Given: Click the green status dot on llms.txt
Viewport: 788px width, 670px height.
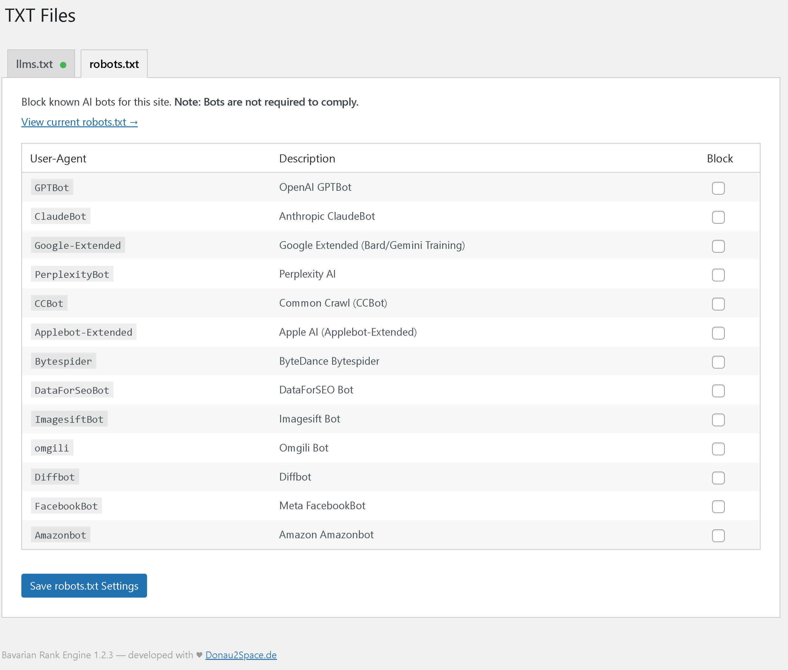Looking at the screenshot, I should tap(63, 64).
